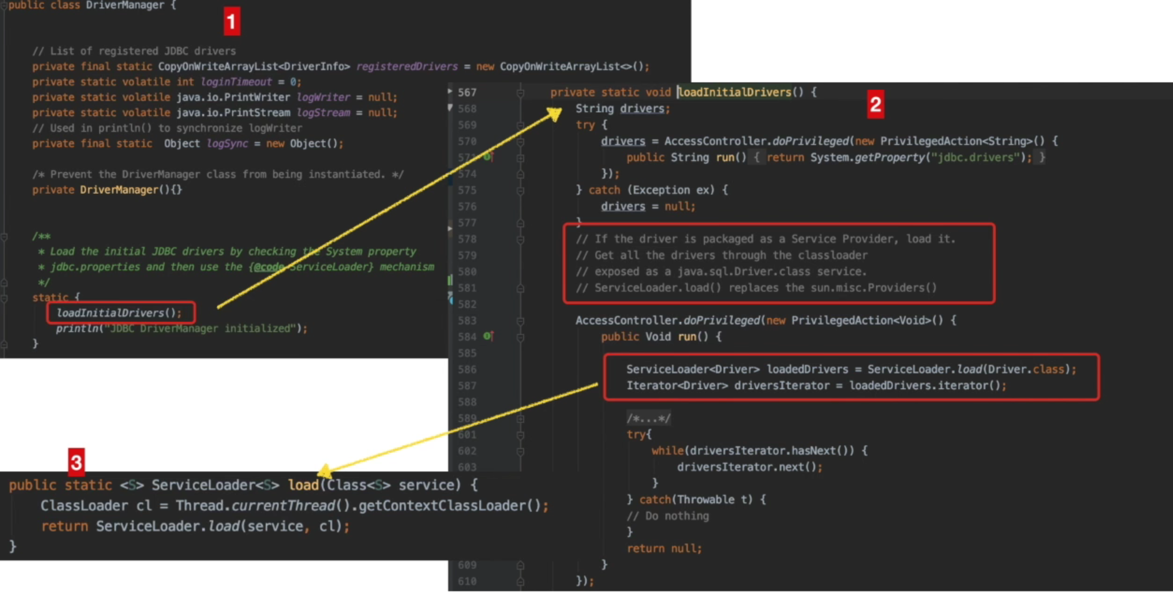Click getContextClassLoader() in the load method
This screenshot has width=1173, height=595.
pos(449,506)
